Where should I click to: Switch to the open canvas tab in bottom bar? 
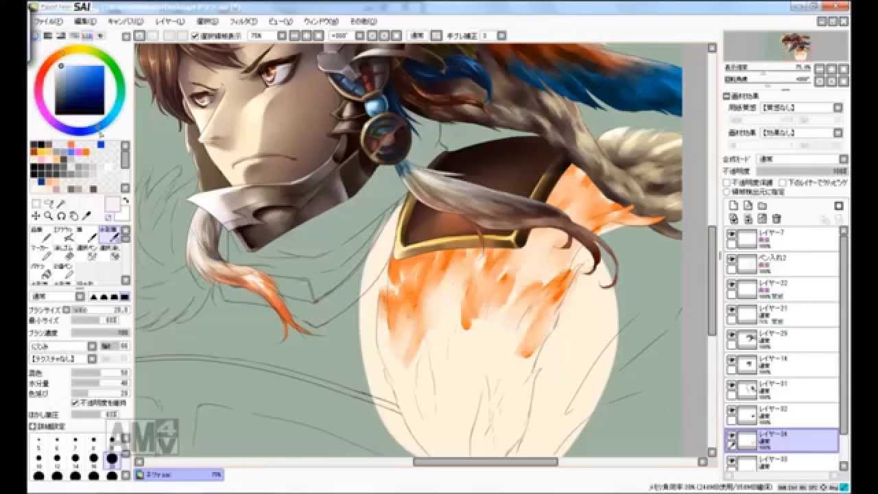[179, 474]
